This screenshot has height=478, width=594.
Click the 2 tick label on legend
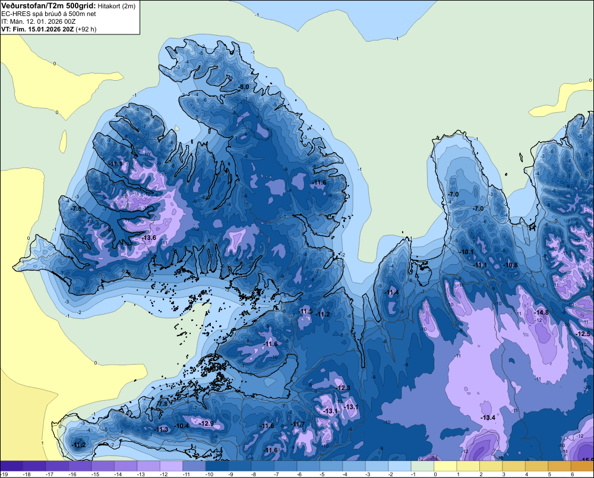click(x=481, y=474)
